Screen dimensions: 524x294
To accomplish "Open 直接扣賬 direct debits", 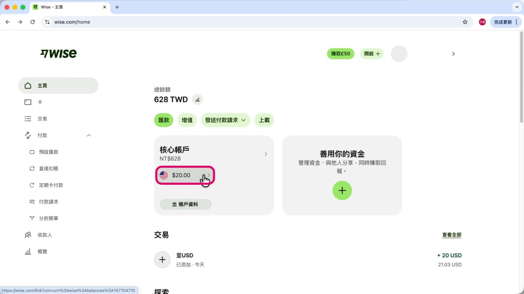I will [48, 169].
